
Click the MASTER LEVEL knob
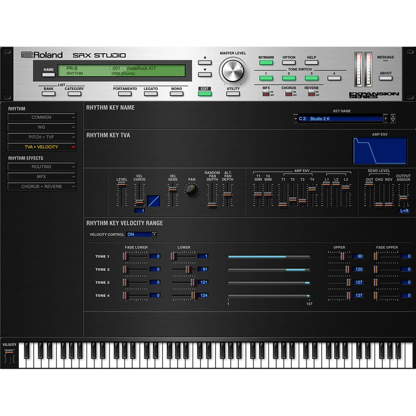tap(232, 71)
